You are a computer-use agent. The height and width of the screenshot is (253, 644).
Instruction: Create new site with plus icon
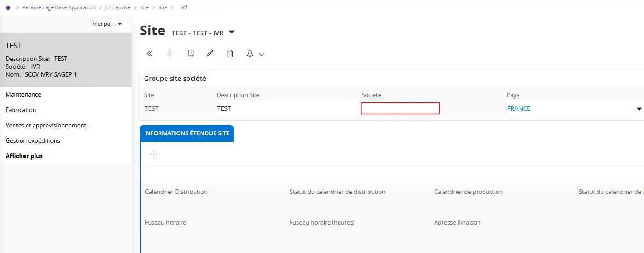(x=170, y=54)
